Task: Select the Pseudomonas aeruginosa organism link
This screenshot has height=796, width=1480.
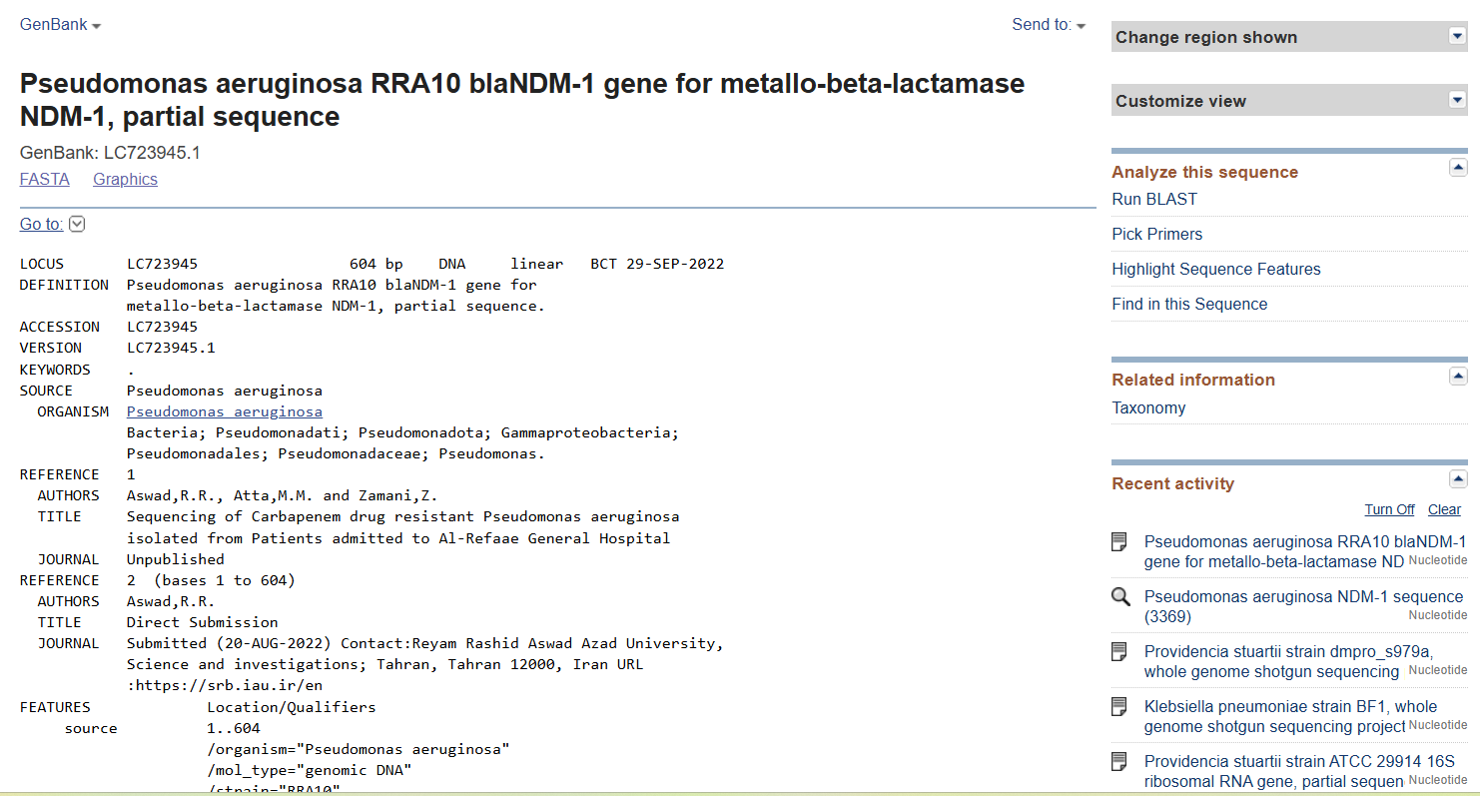Action: [x=224, y=410]
